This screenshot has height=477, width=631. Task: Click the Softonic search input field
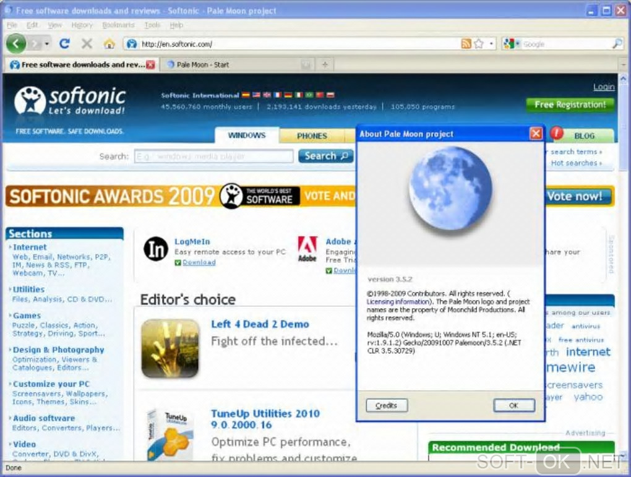click(x=213, y=156)
